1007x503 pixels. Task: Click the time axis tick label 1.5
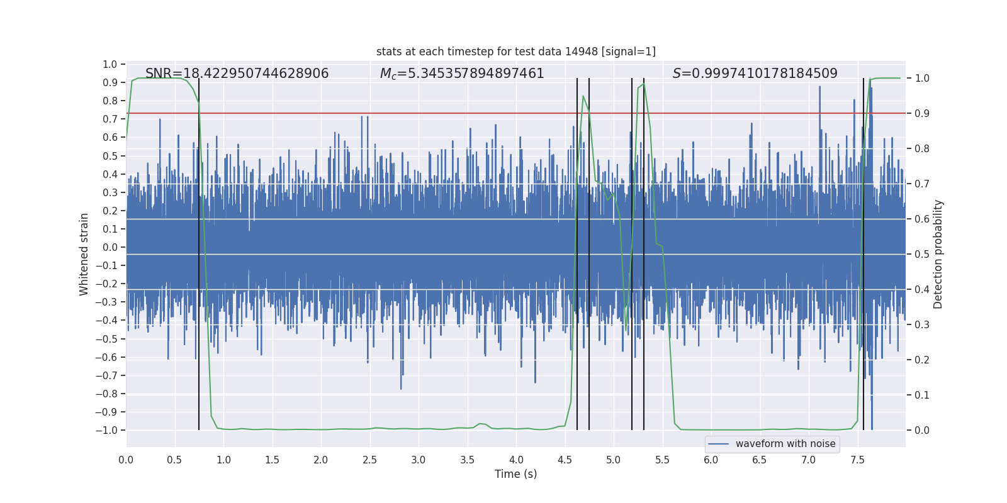point(272,460)
